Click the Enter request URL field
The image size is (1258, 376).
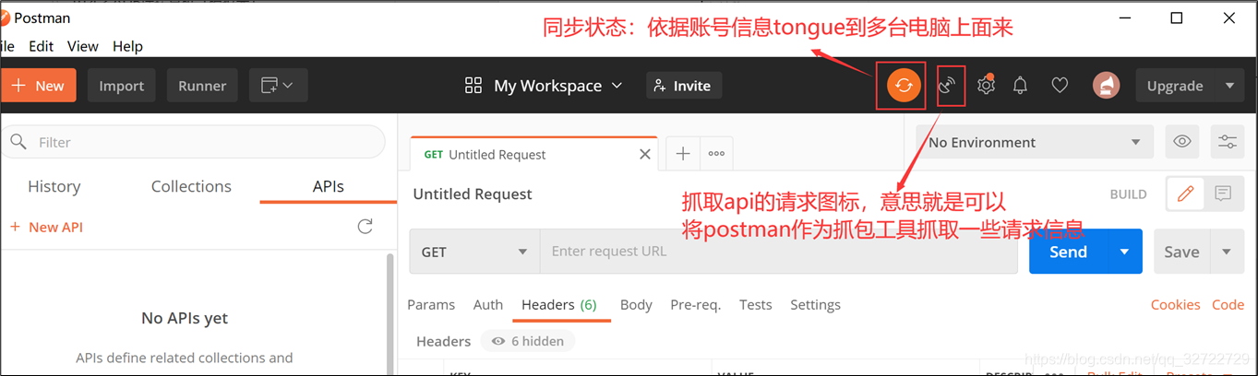pos(779,252)
